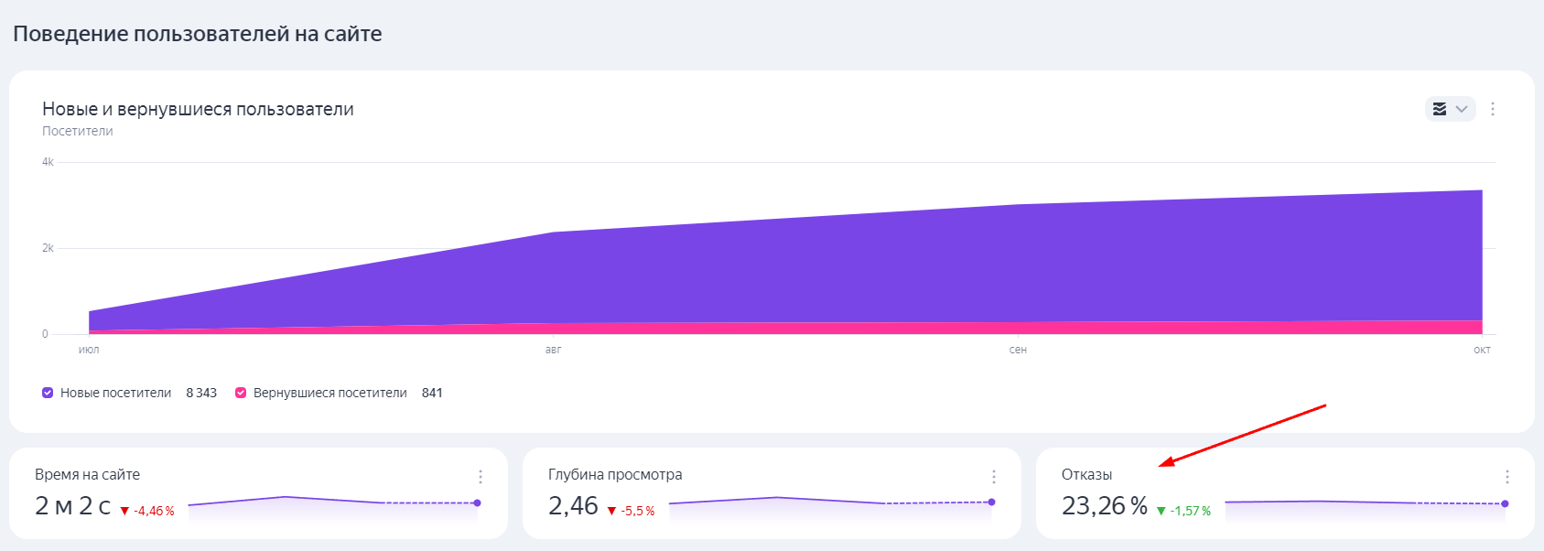Open the main chart's three-dot options menu
The height and width of the screenshot is (551, 1544).
(x=1493, y=109)
